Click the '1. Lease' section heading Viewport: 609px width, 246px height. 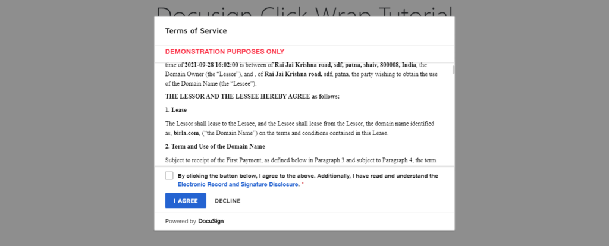pyautogui.click(x=176, y=110)
